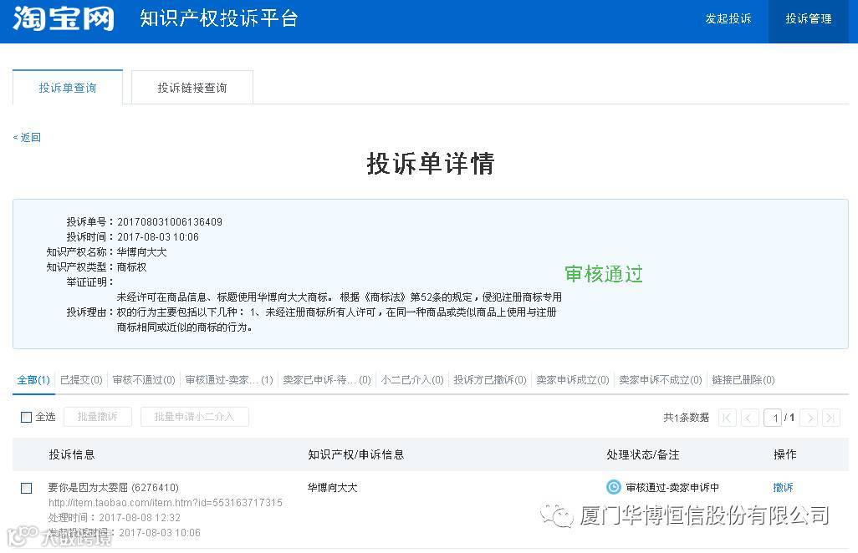Click the 投诉信息 column header
858x553 pixels.
click(x=72, y=454)
